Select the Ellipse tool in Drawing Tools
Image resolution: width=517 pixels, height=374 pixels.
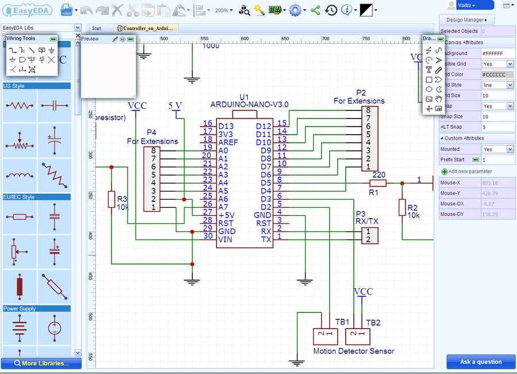(x=429, y=89)
